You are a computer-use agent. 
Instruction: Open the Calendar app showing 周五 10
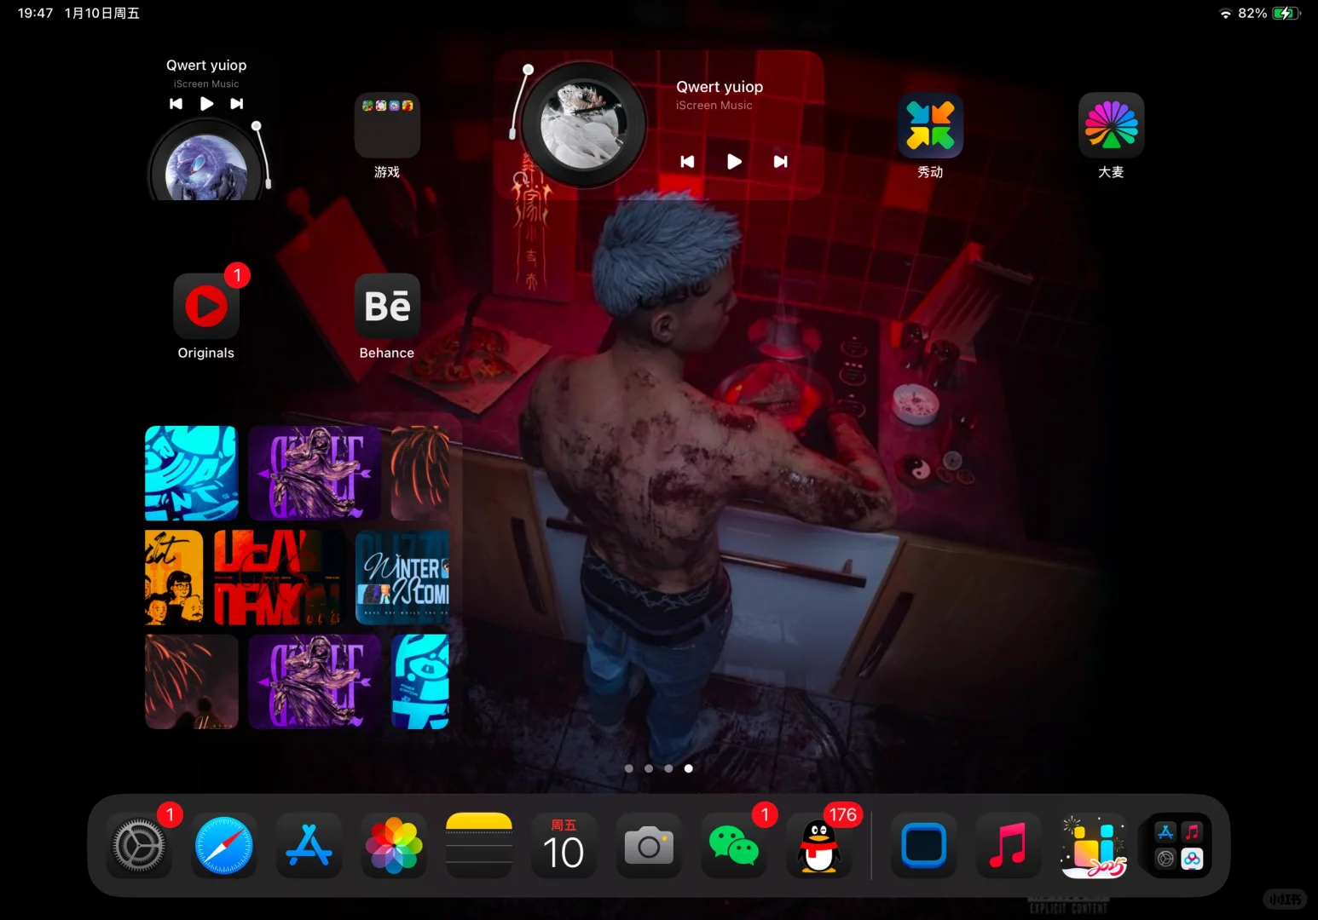tap(564, 846)
